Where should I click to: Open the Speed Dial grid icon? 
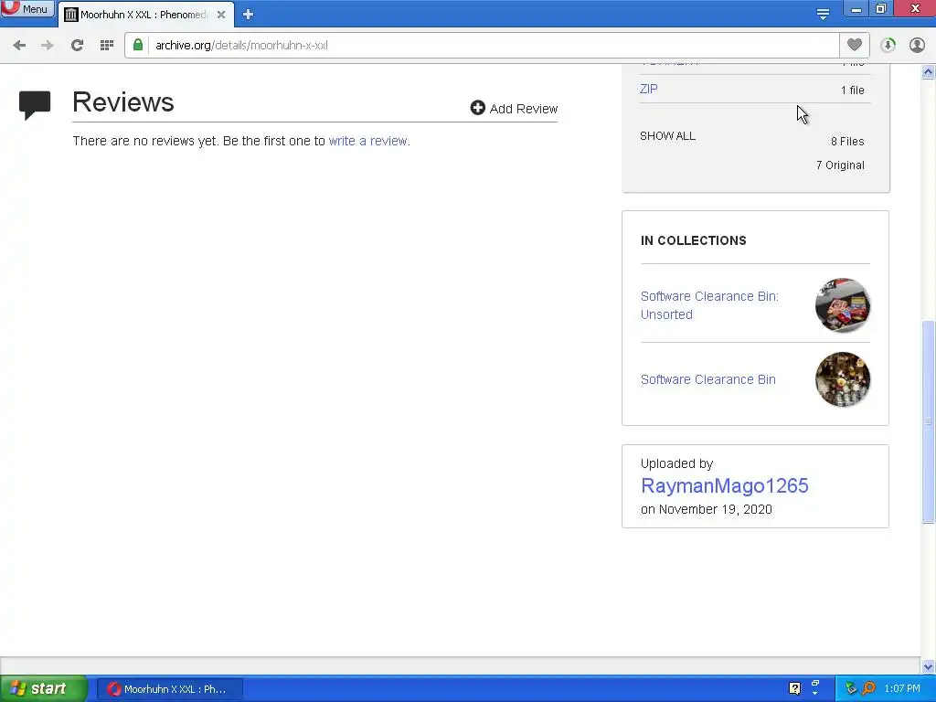[x=107, y=46]
